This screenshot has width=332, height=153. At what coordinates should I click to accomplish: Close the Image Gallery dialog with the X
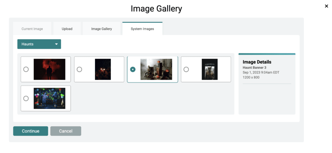[326, 6]
